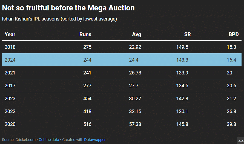Select the SR column header
The image size is (244, 144).
coord(188,34)
